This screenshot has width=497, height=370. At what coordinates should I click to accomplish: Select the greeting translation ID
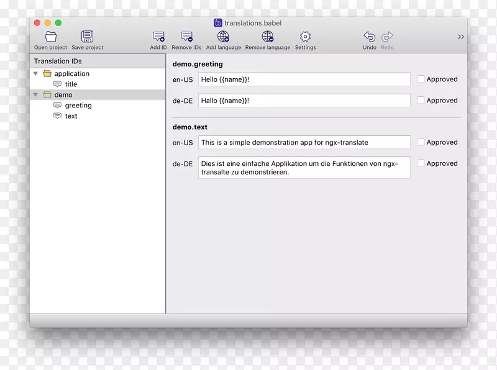(78, 106)
